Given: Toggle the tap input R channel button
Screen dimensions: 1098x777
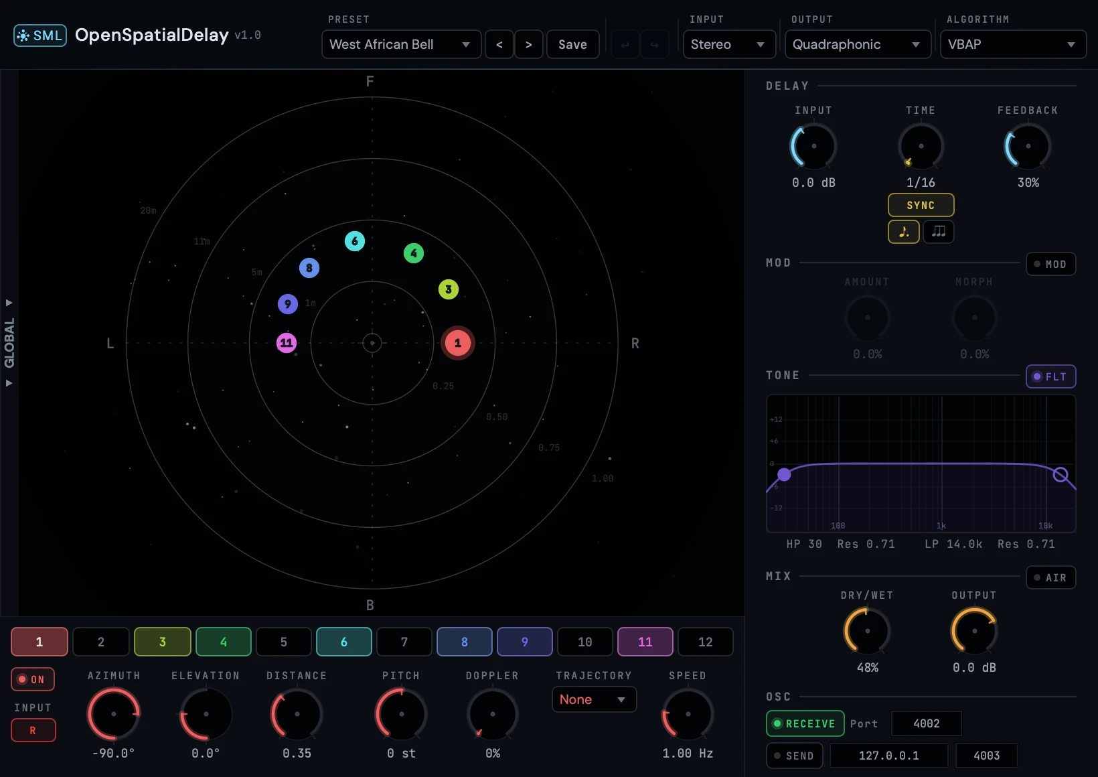Looking at the screenshot, I should click(33, 730).
